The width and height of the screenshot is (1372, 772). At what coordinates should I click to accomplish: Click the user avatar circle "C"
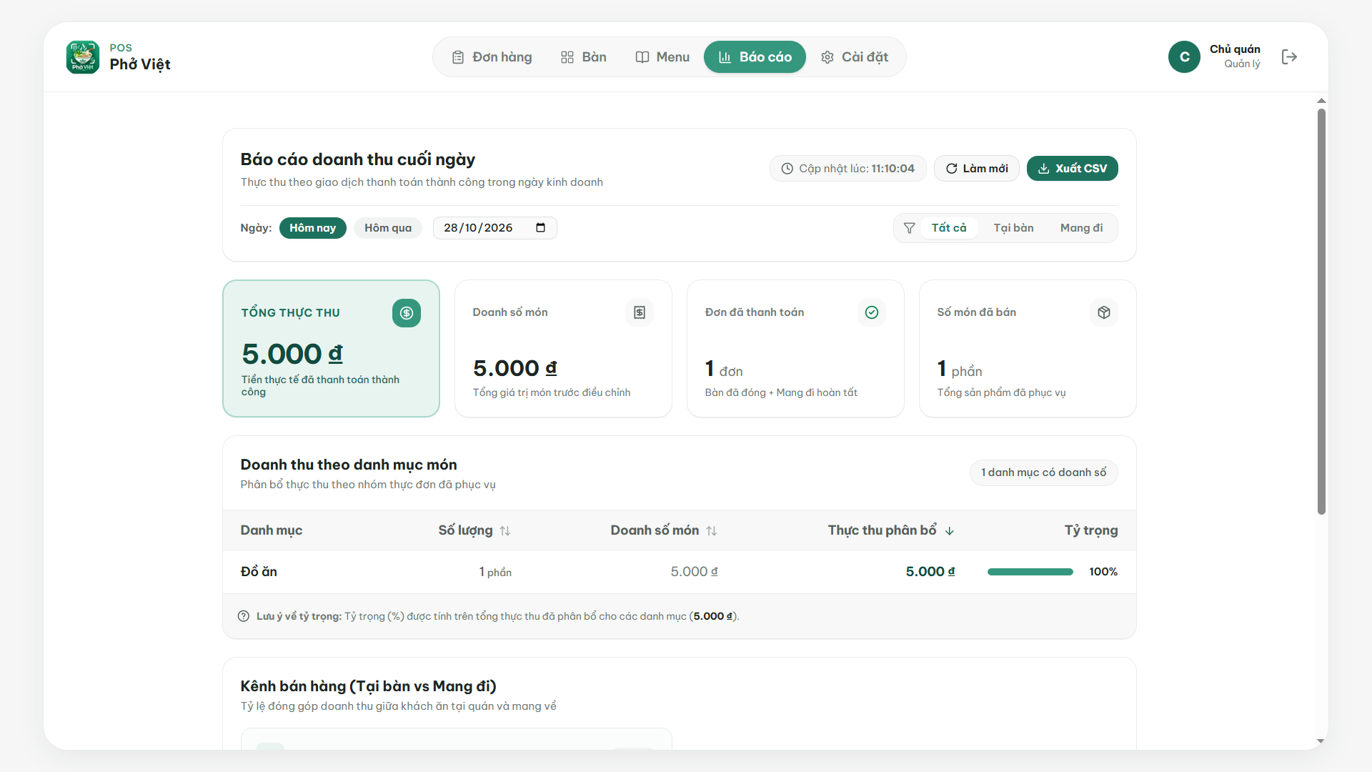click(1184, 57)
